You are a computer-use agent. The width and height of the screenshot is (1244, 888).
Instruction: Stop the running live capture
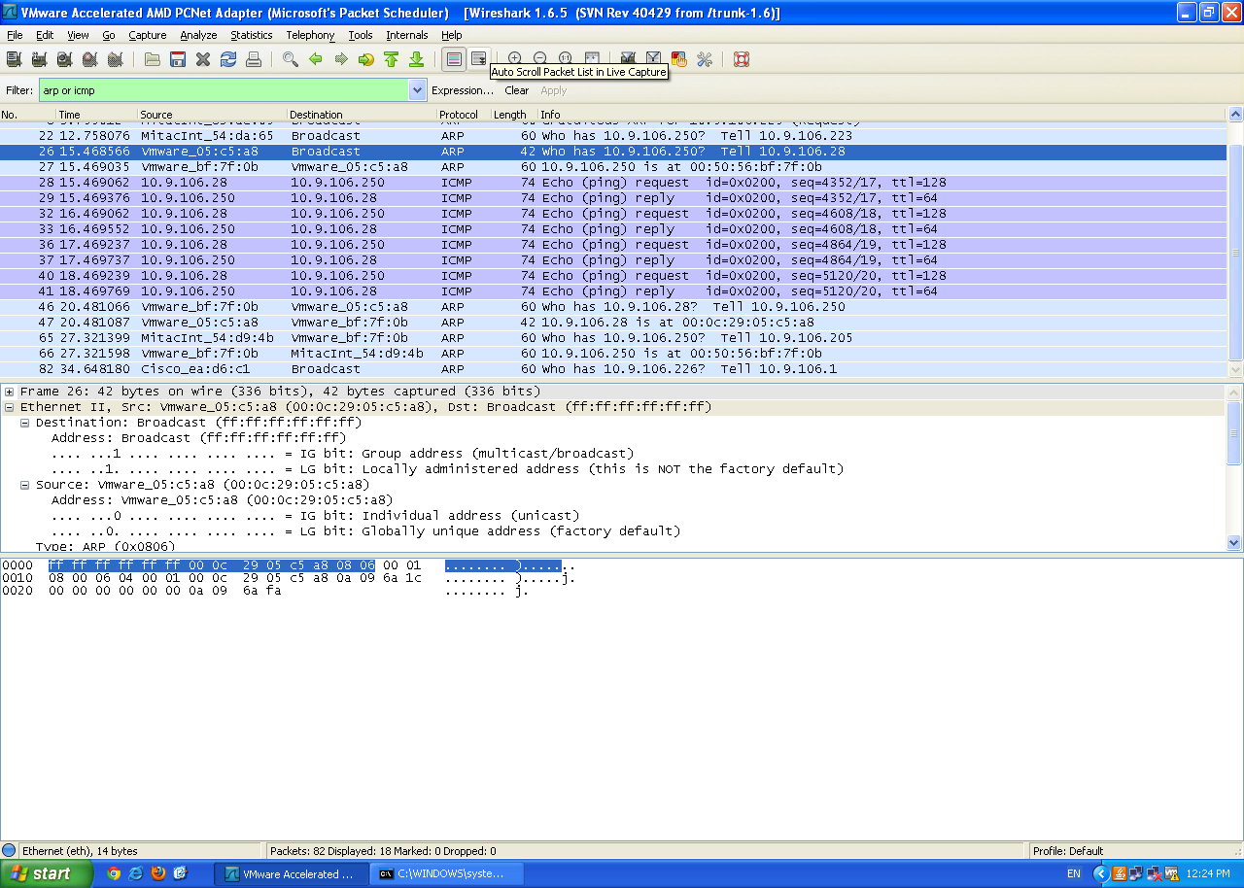(x=89, y=58)
